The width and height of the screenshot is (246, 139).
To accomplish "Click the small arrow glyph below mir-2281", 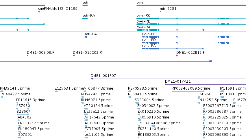I will click(160, 12).
